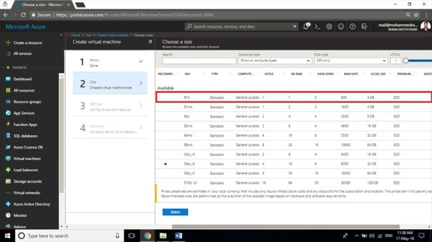The height and width of the screenshot is (242, 432).
Task: Open All services list
Action: coord(23,54)
